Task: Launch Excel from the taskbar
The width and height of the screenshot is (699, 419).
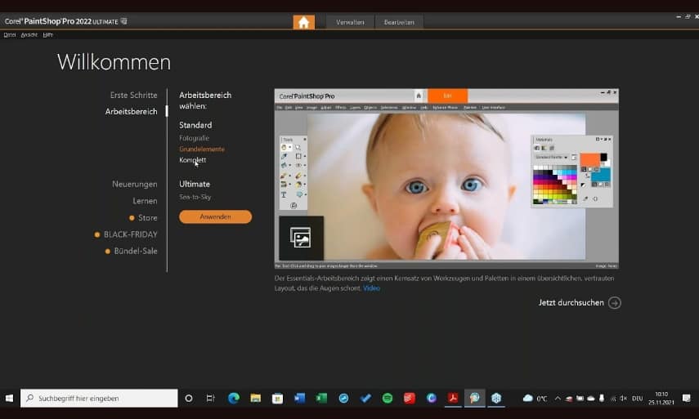Action: 321,399
